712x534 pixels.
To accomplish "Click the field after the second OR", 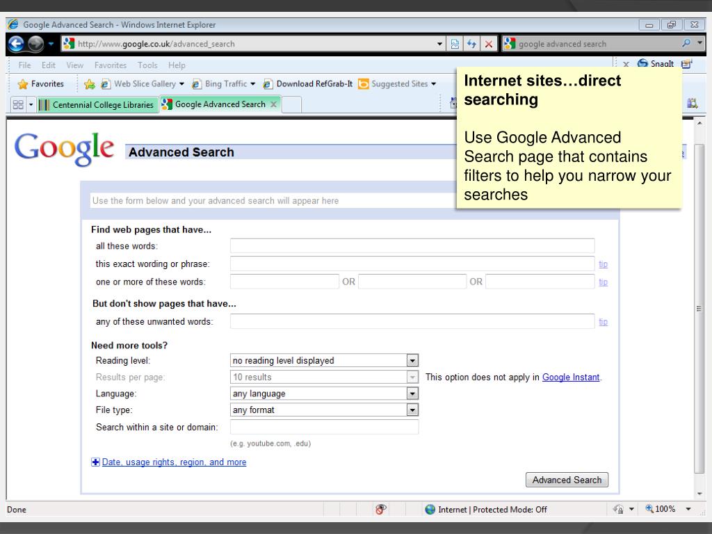I will pyautogui.click(x=540, y=282).
